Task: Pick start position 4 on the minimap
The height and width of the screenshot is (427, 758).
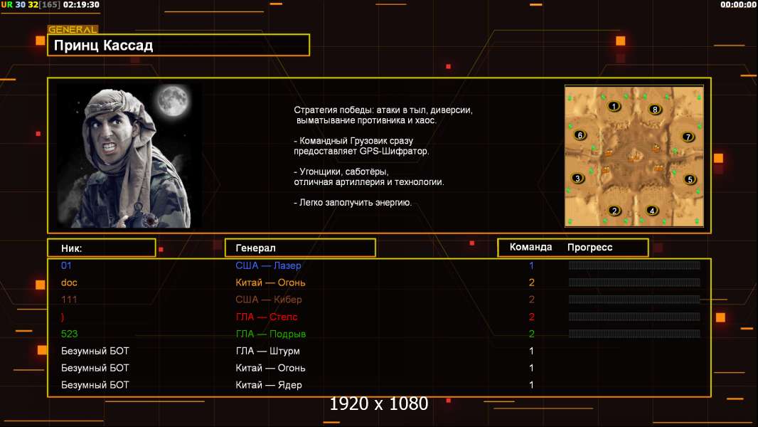Action: point(652,211)
